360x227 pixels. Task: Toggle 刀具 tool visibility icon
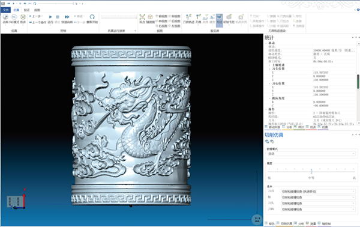click(x=199, y=19)
